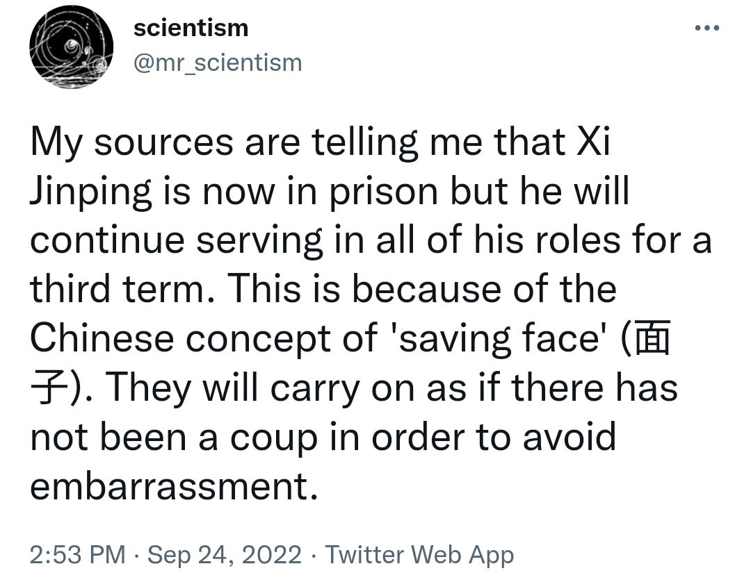Click the word "Chinese" in the tweet
751x582 pixels.
[102, 338]
